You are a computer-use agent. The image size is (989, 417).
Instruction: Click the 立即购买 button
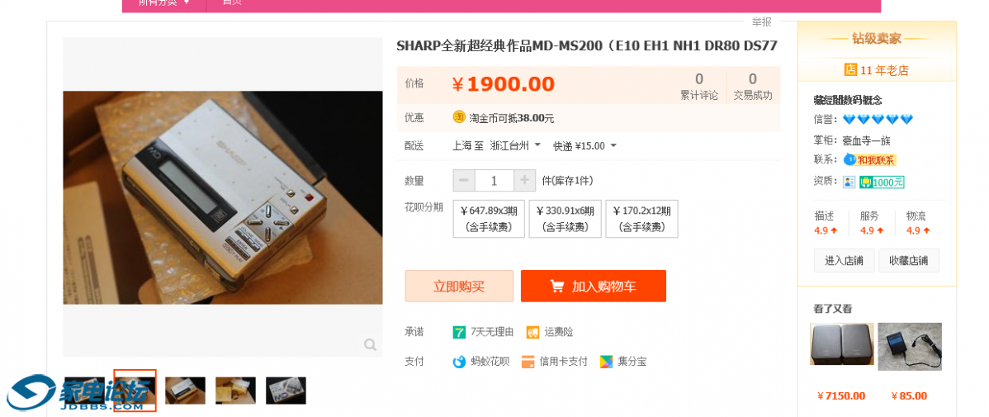[x=459, y=287]
